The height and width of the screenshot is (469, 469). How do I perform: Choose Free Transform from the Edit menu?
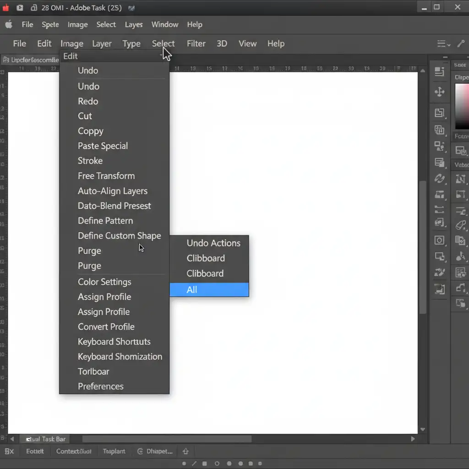pyautogui.click(x=106, y=176)
